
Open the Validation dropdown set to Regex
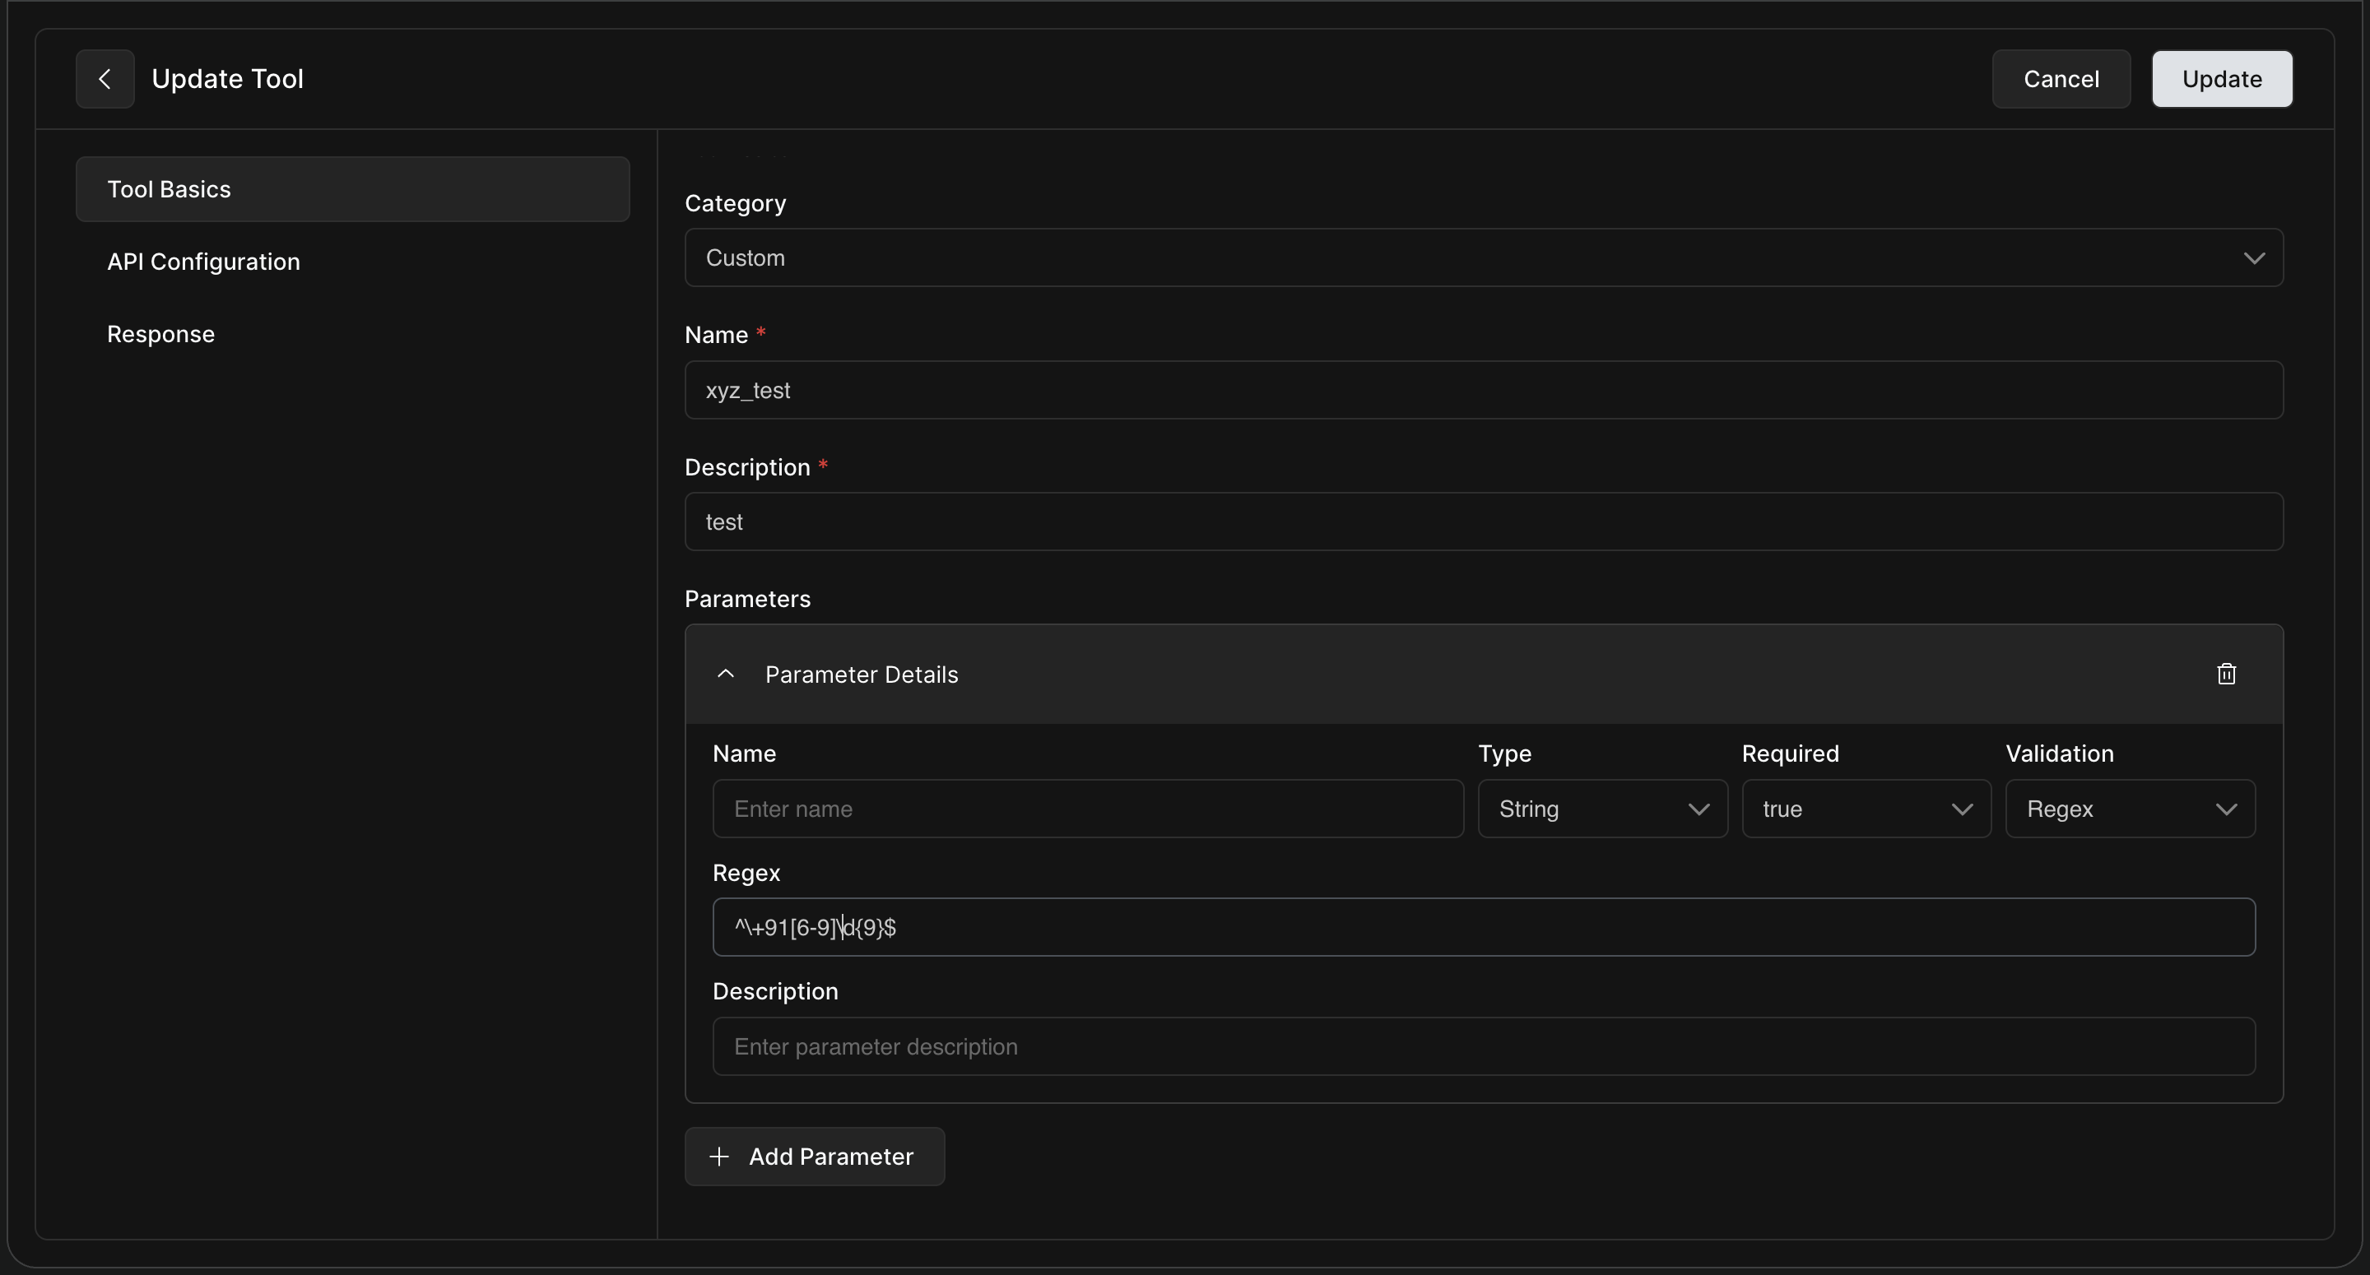tap(2130, 809)
